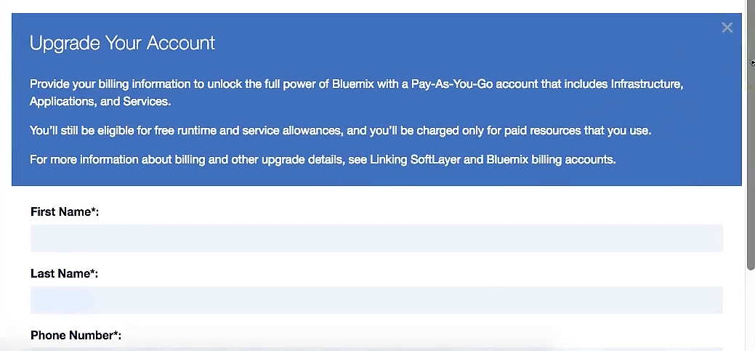Click the word Infrastructure in the banner
Image resolution: width=755 pixels, height=351 pixels.
click(646, 84)
